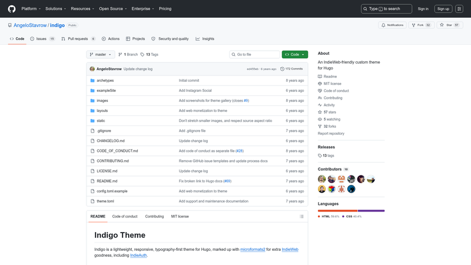The image size is (471, 265).
Task: Select the Code of conduct readme tab
Action: pyautogui.click(x=125, y=216)
